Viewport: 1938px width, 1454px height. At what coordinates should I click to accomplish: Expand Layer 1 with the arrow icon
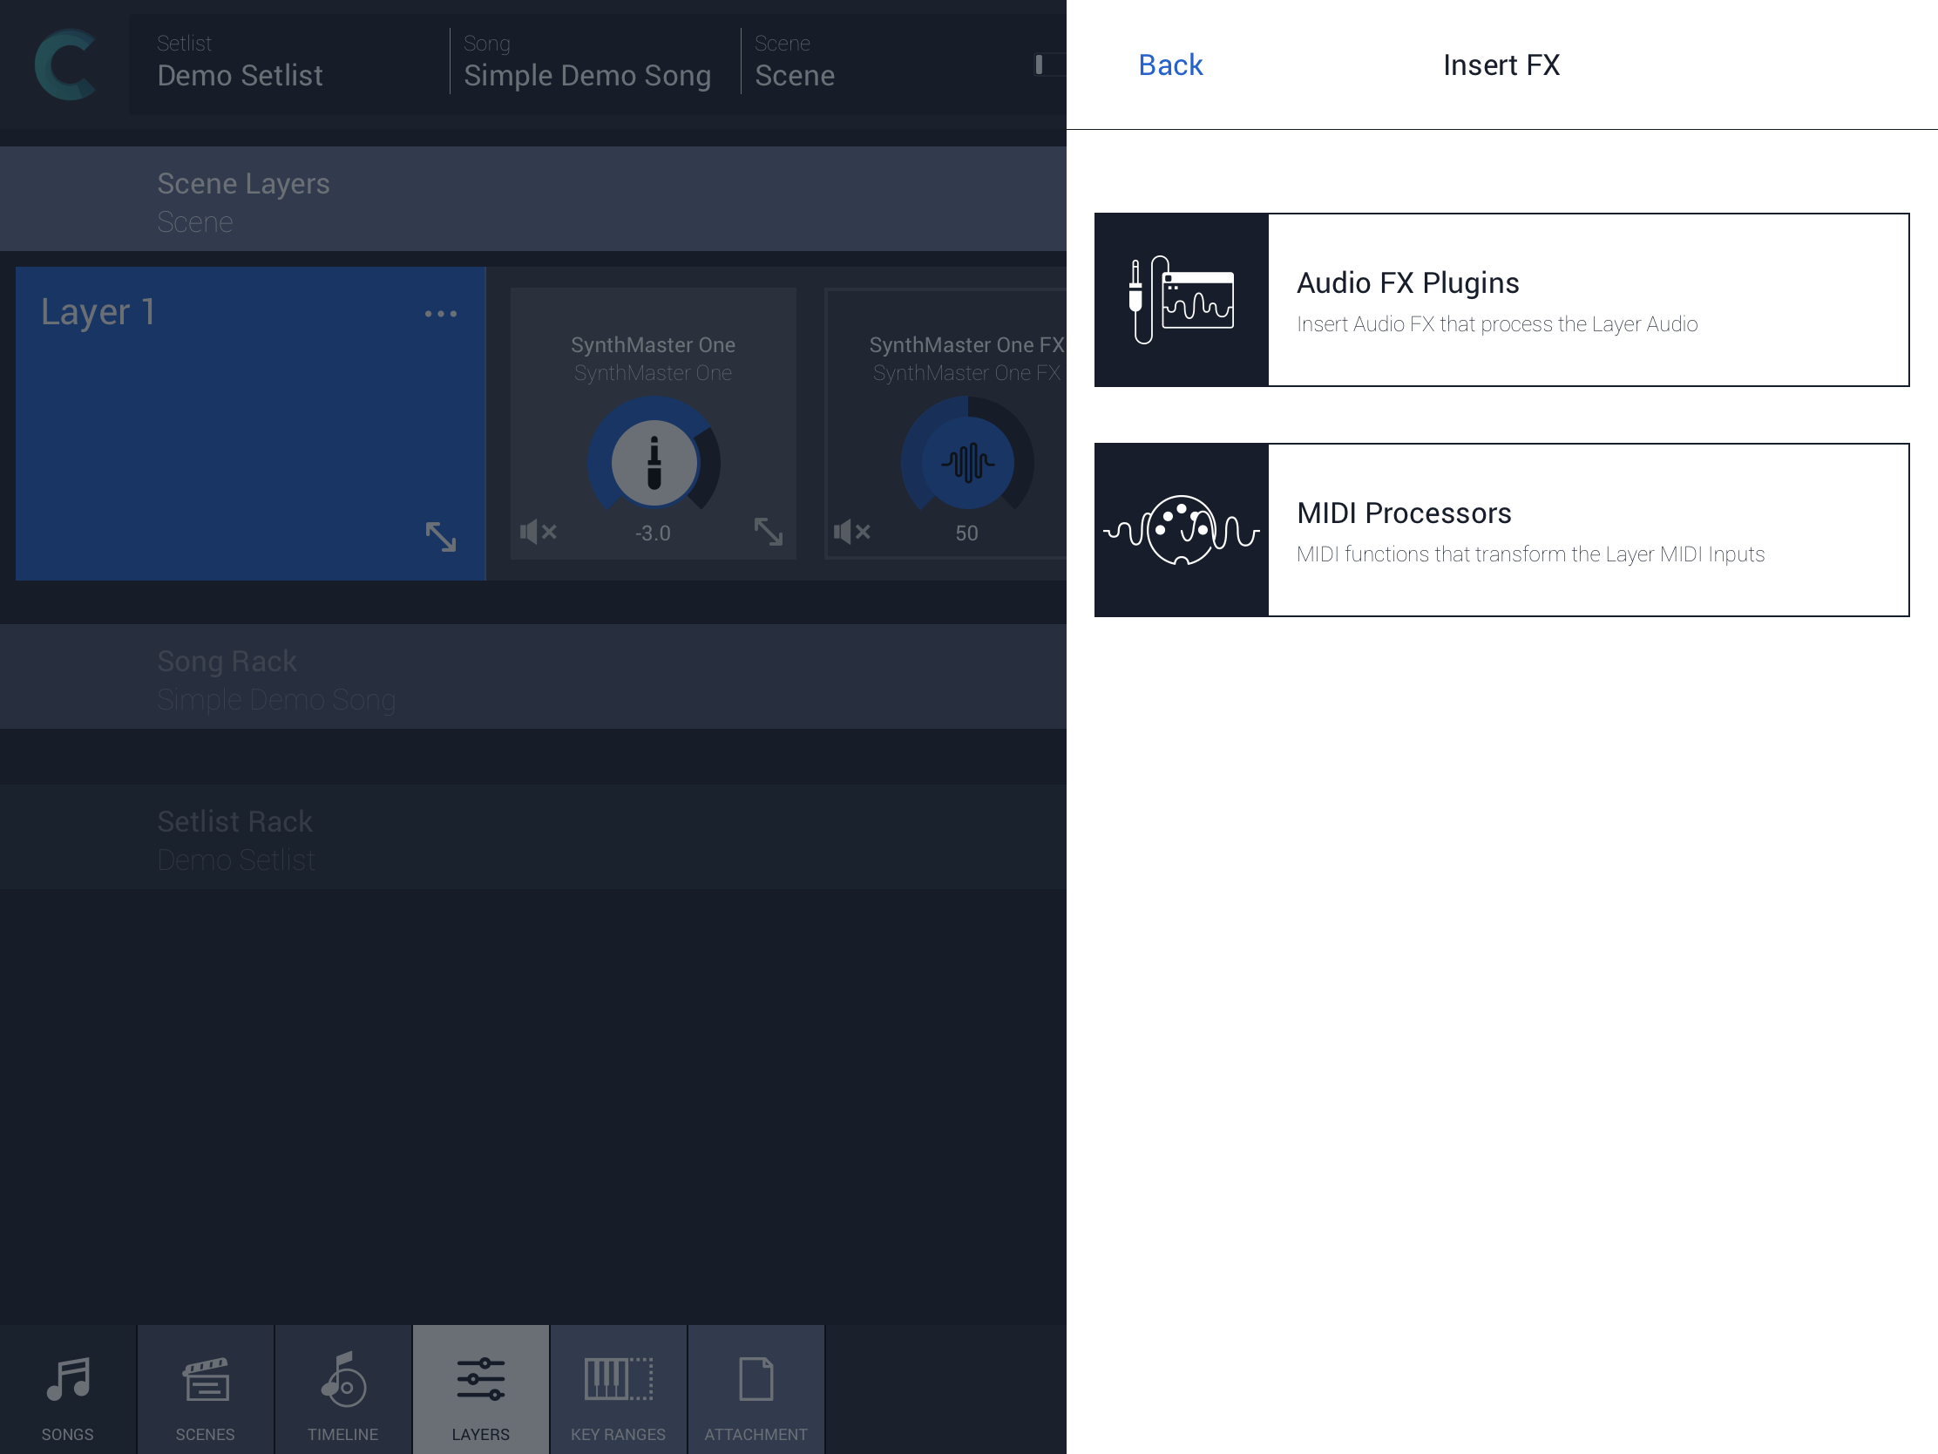click(x=441, y=536)
